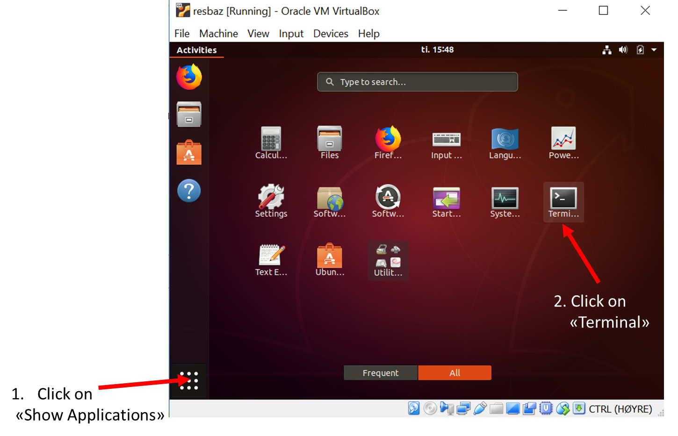Open Help from the dock
678x436 pixels.
[189, 191]
